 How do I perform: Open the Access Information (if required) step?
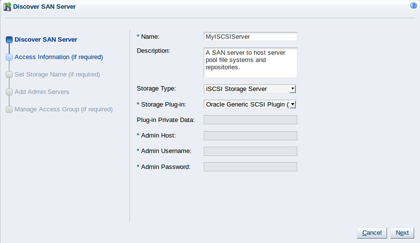(x=58, y=57)
